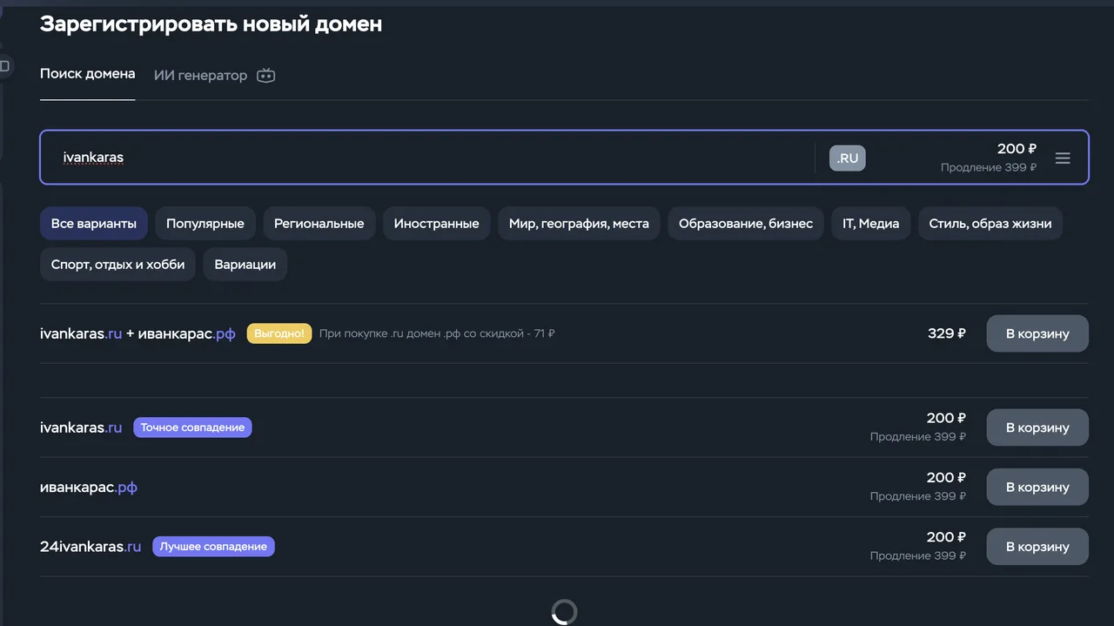Add the 329 ₽ bundle to cart
Viewport: 1114px width, 626px height.
tap(1037, 333)
